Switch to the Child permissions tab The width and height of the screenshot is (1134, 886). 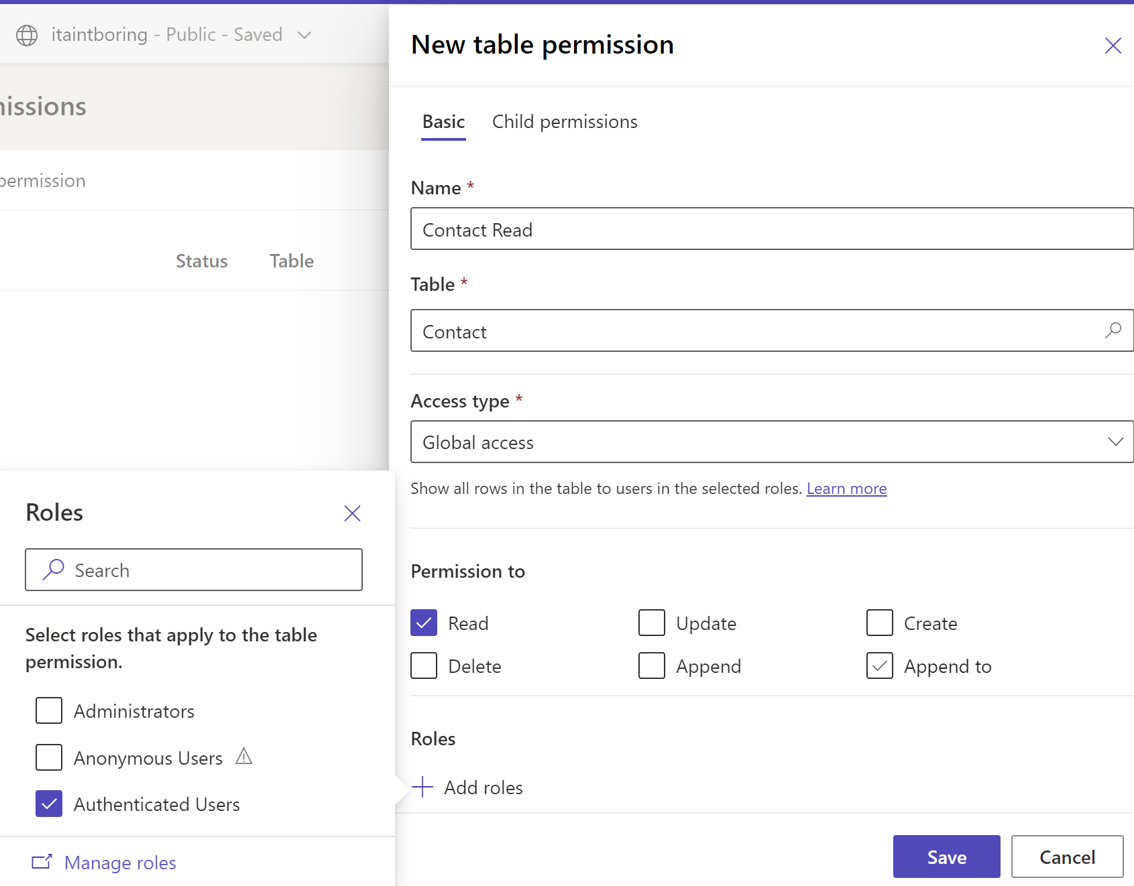pos(565,121)
